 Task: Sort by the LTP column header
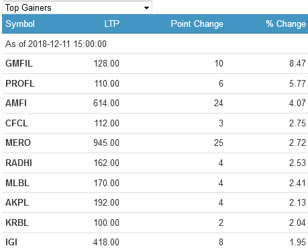point(112,24)
